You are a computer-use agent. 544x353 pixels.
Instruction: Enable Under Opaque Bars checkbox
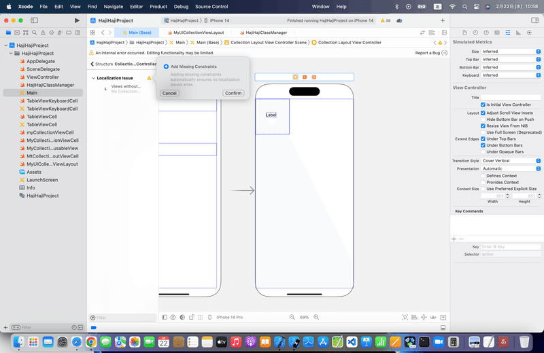coord(483,152)
